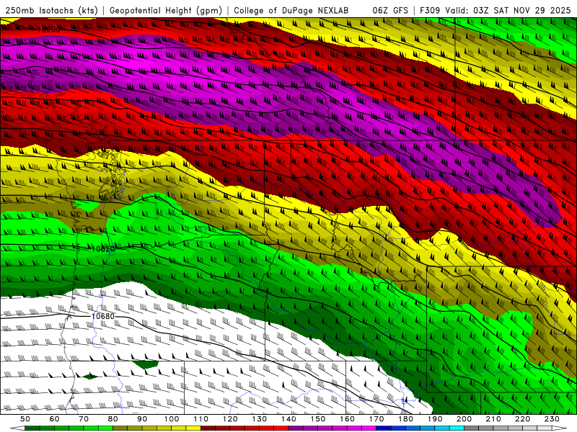The width and height of the screenshot is (577, 432).
Task: Click the 'Geopotential Height (gpm)' header label
Action: (x=166, y=10)
